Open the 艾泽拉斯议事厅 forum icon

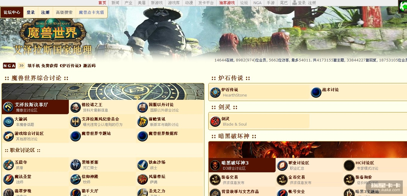8,107
